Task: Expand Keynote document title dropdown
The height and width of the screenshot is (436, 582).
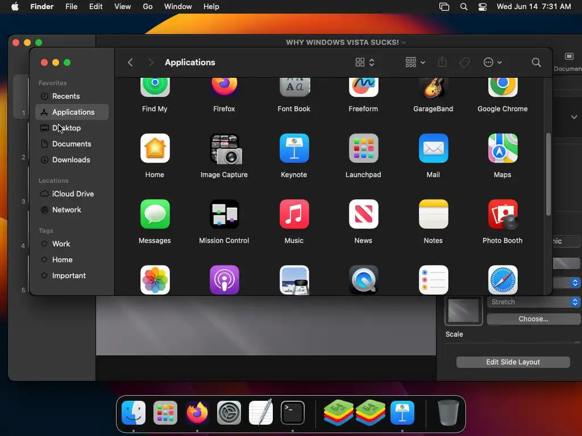Action: tap(404, 43)
